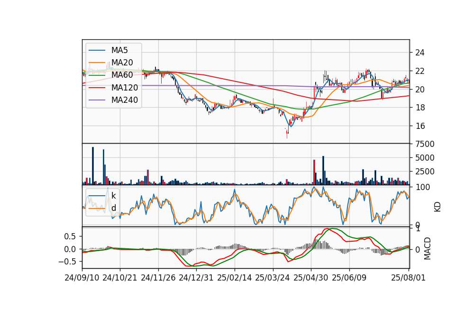Click the price axis value 16
The height and width of the screenshot is (327, 455).
[420, 126]
